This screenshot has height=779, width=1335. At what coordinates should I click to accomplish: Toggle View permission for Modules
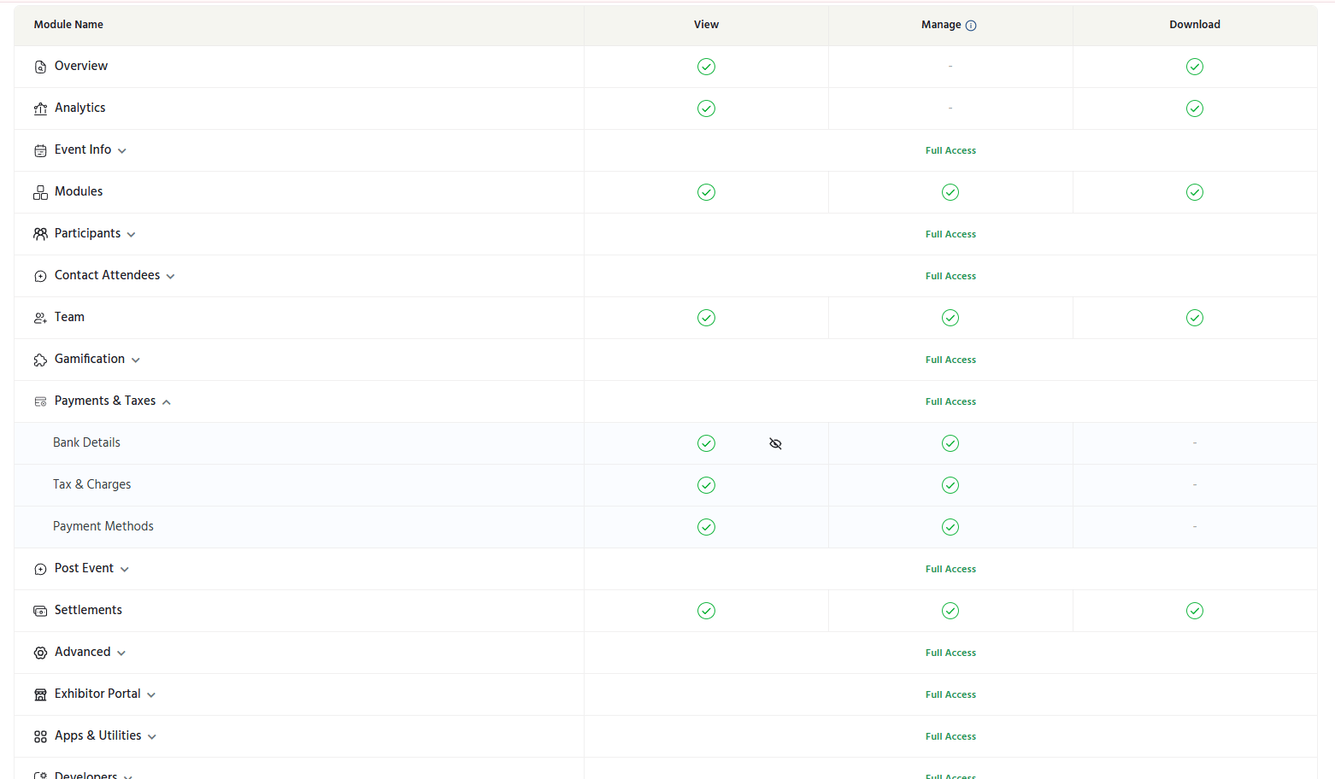click(x=706, y=192)
